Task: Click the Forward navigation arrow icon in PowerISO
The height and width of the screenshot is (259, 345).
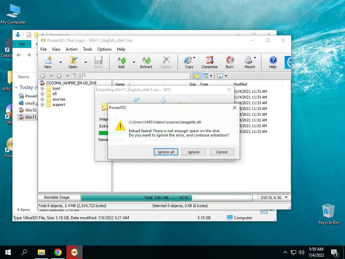Action: 59,76
